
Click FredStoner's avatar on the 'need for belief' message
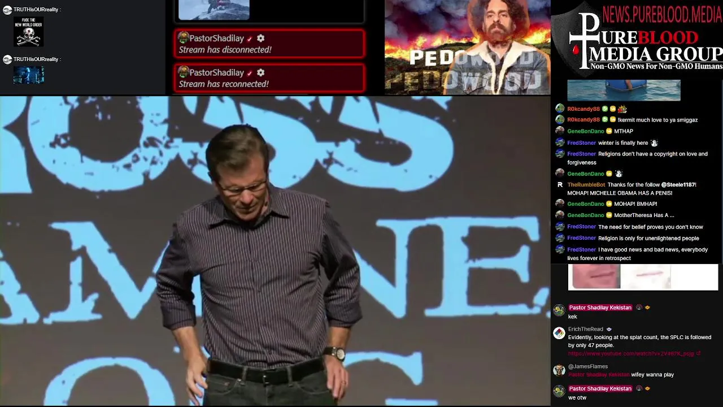[x=560, y=226]
